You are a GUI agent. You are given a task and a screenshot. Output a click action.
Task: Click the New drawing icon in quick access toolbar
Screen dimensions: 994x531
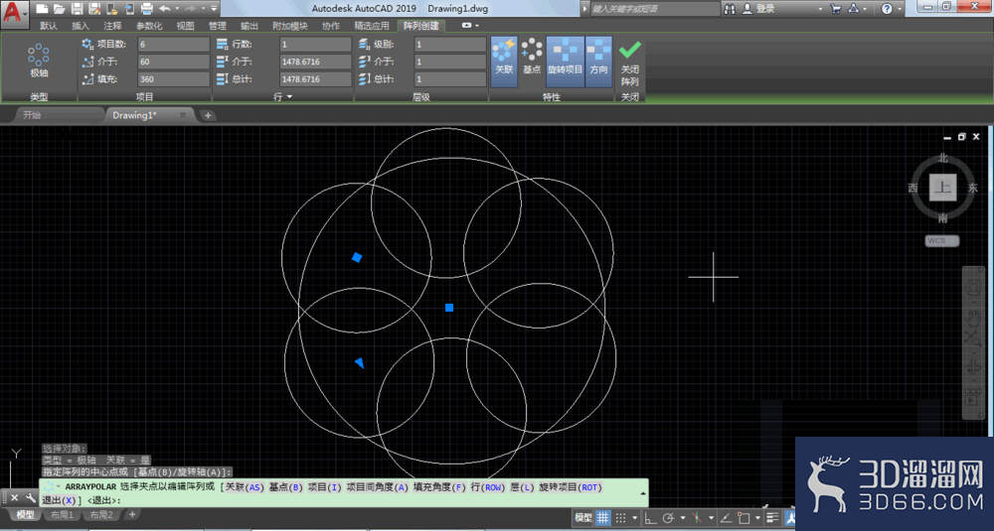[42, 9]
